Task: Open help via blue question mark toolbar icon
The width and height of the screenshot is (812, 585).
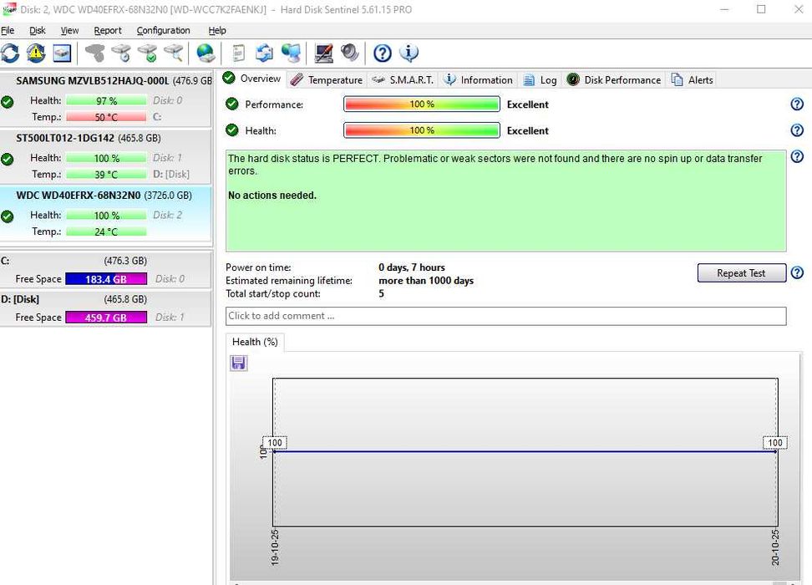Action: tap(383, 53)
